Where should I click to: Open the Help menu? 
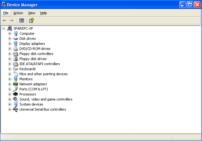(x=43, y=13)
